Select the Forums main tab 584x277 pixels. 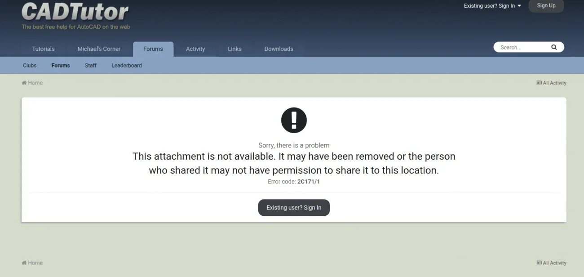coord(153,49)
